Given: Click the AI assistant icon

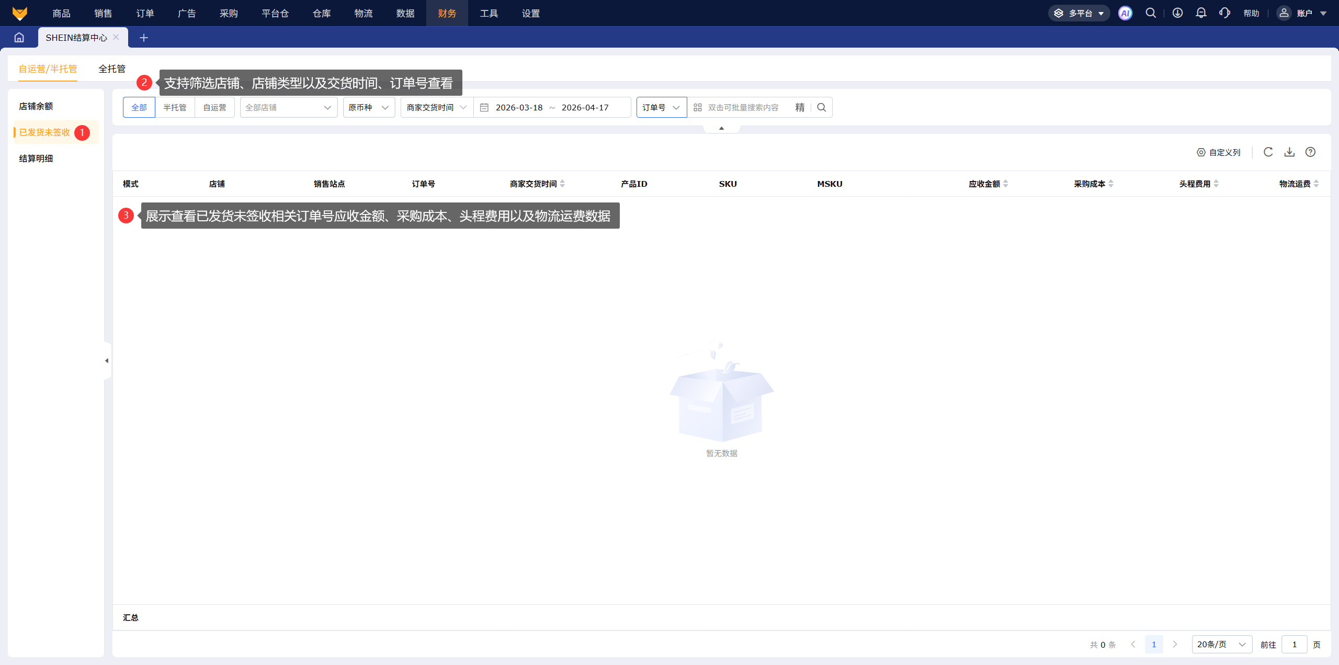Looking at the screenshot, I should (1125, 13).
